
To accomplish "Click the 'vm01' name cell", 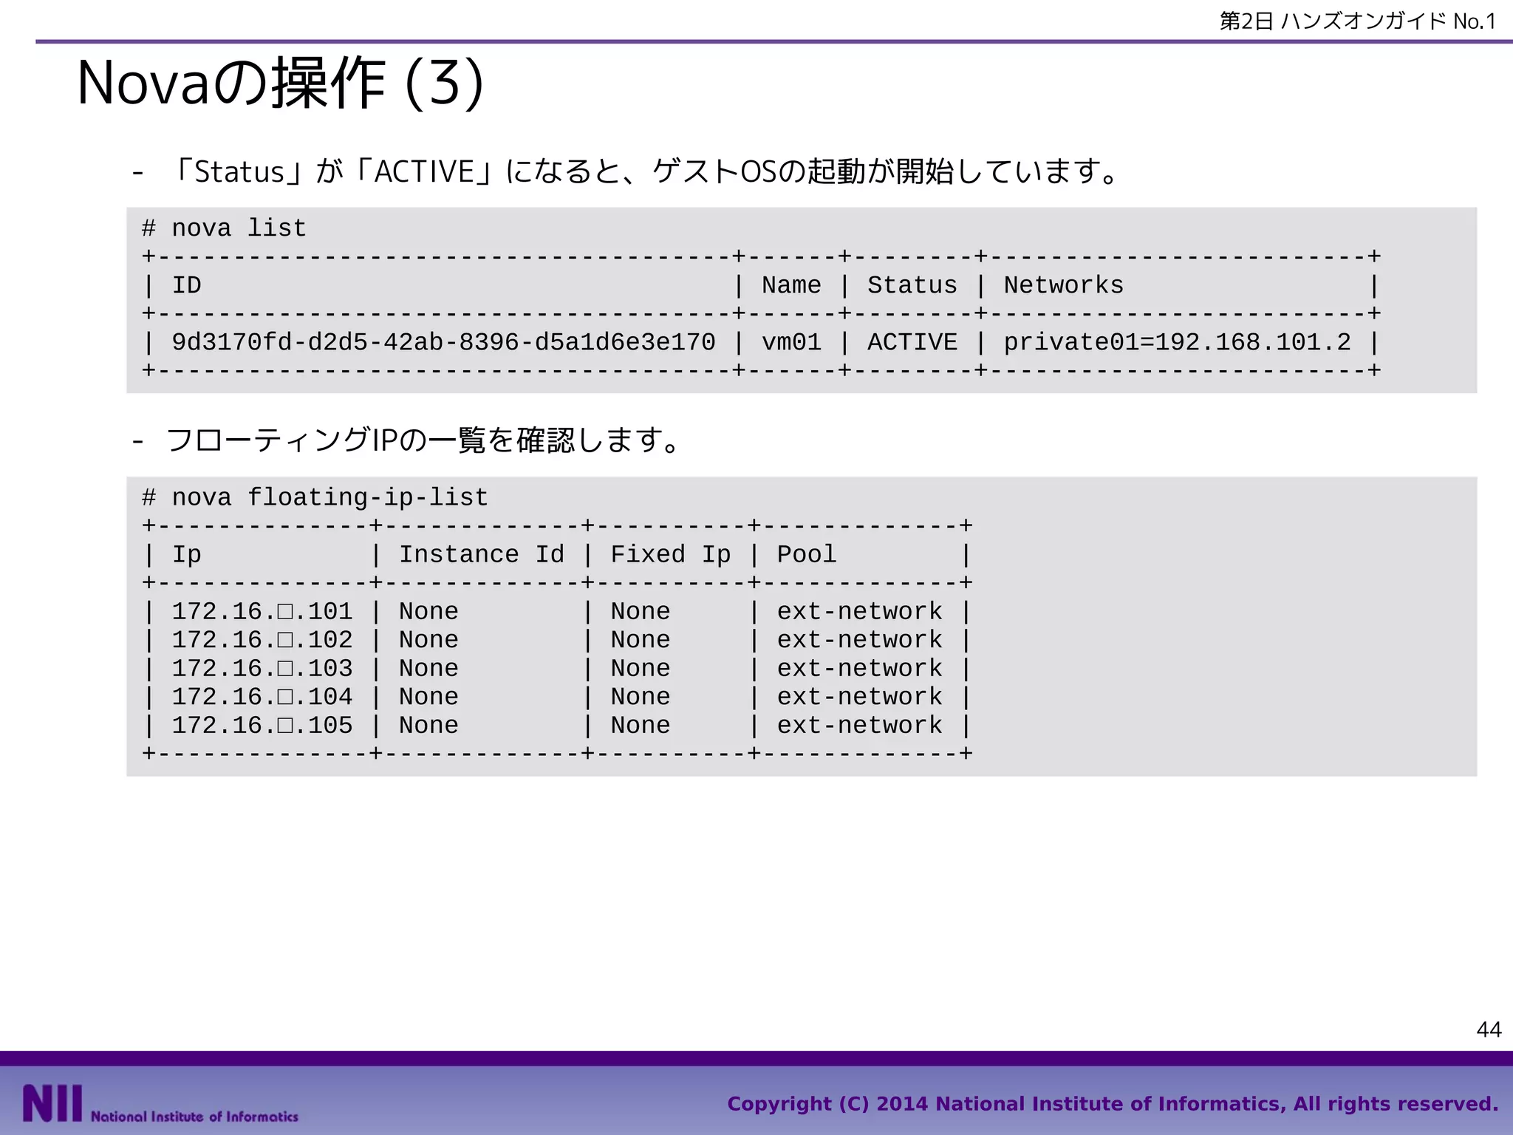I will [x=791, y=342].
